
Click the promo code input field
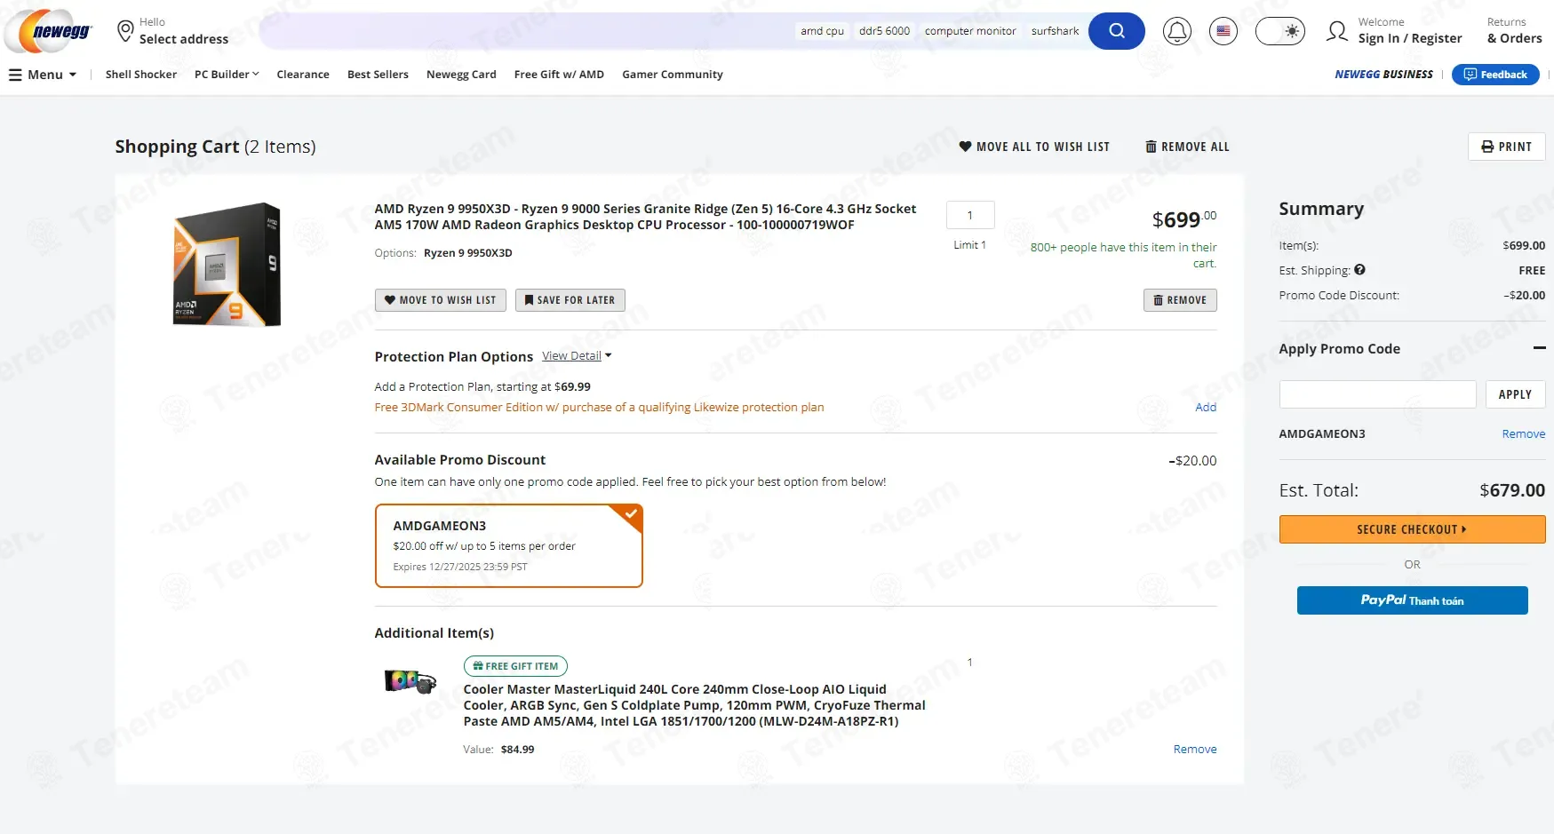pos(1377,394)
